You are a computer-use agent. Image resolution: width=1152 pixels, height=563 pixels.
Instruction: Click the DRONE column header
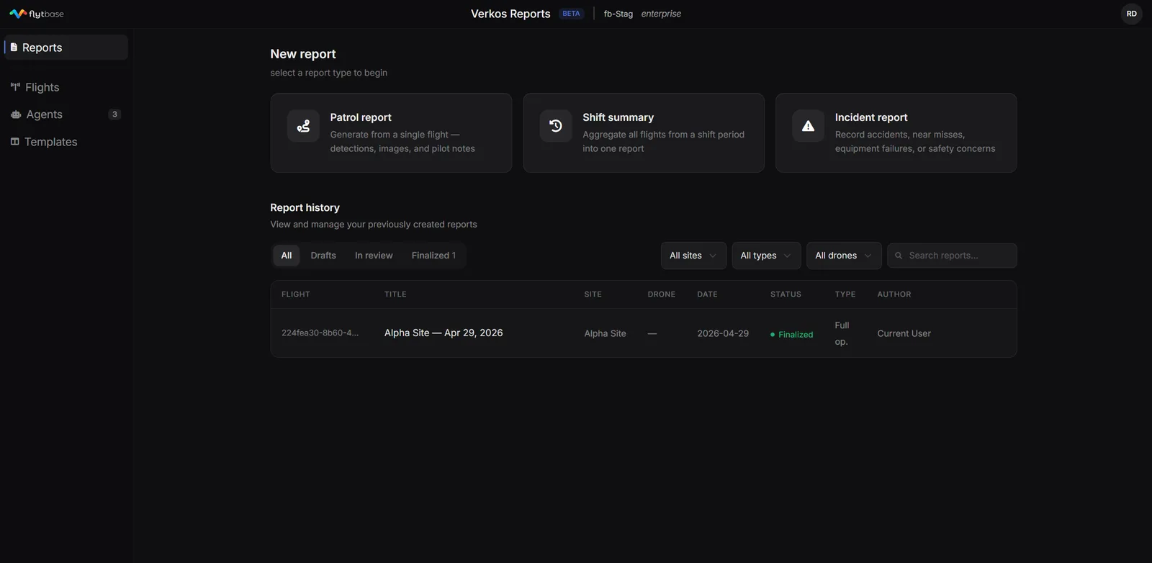pyautogui.click(x=662, y=294)
